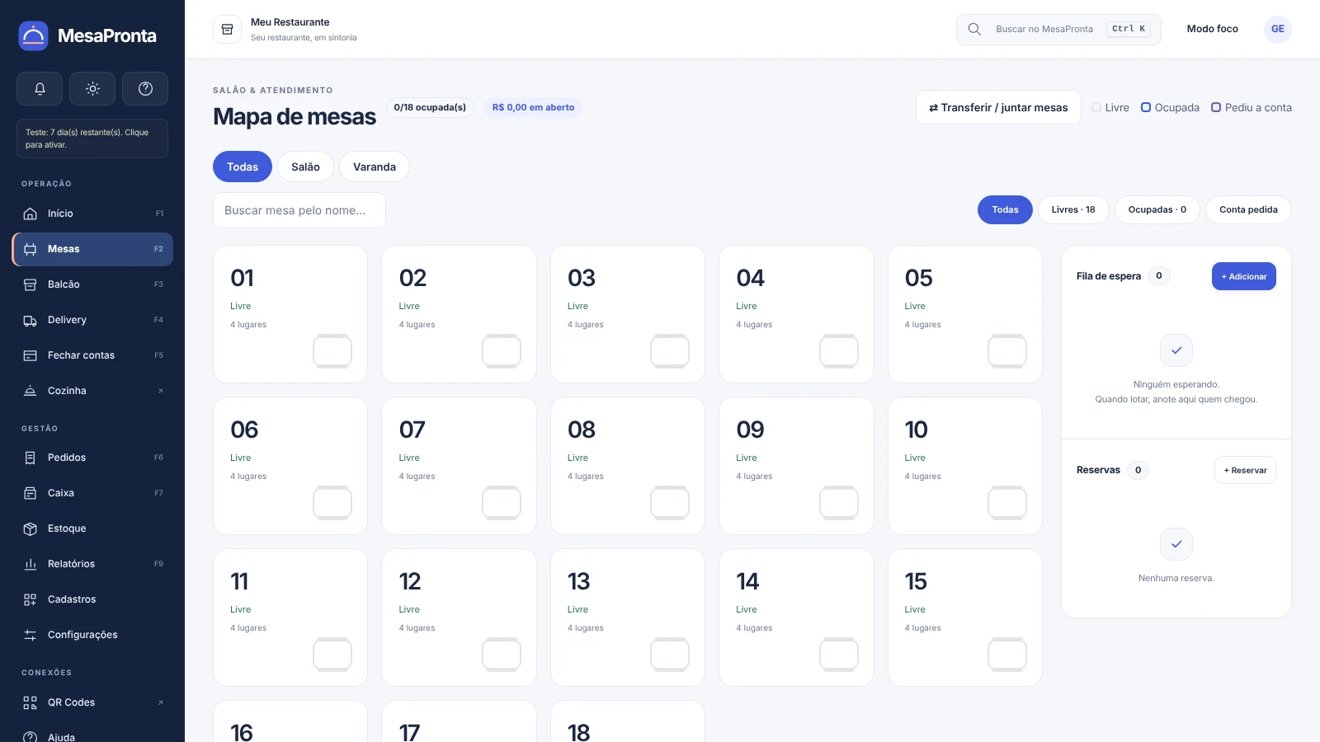Open the help question-mark icon

tap(145, 88)
